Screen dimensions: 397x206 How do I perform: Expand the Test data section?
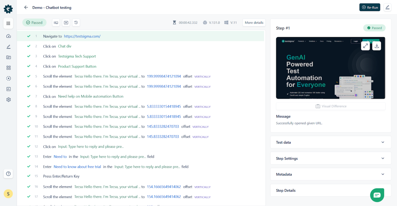(331, 142)
